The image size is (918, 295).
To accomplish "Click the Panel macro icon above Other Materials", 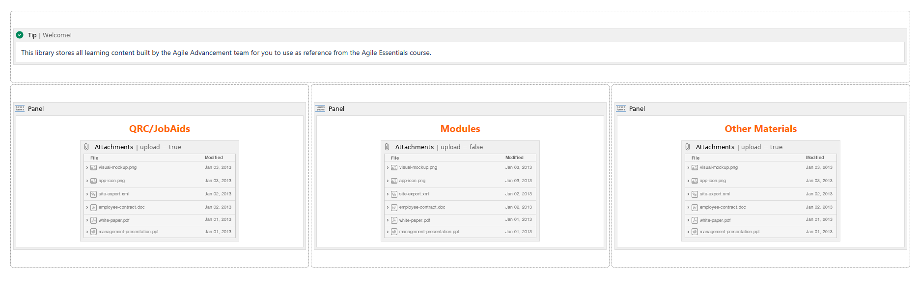I will click(621, 108).
